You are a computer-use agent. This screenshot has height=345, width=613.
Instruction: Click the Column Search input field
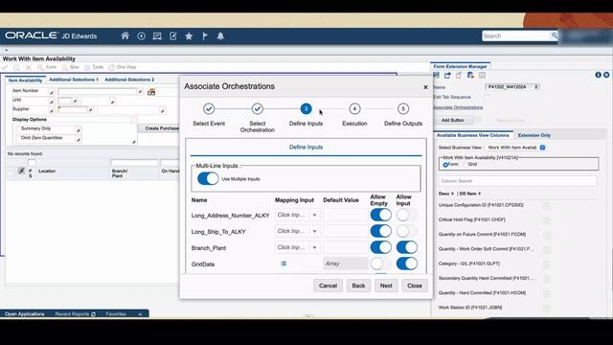(x=517, y=181)
